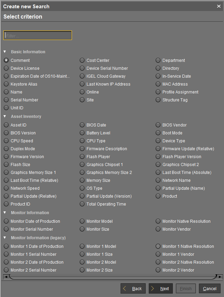Pick the Monitor Model criterion

(82, 221)
